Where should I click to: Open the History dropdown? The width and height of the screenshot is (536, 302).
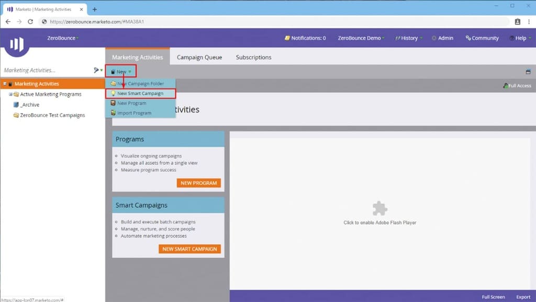[408, 38]
